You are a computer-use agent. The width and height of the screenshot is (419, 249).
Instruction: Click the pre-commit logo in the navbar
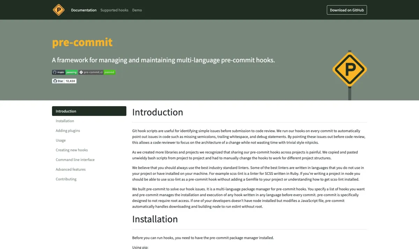coord(59,10)
